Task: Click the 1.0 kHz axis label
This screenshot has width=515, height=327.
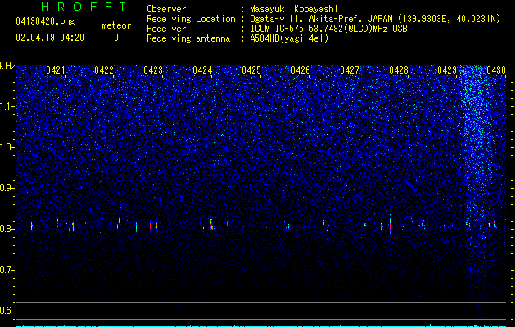Action: coord(7,147)
